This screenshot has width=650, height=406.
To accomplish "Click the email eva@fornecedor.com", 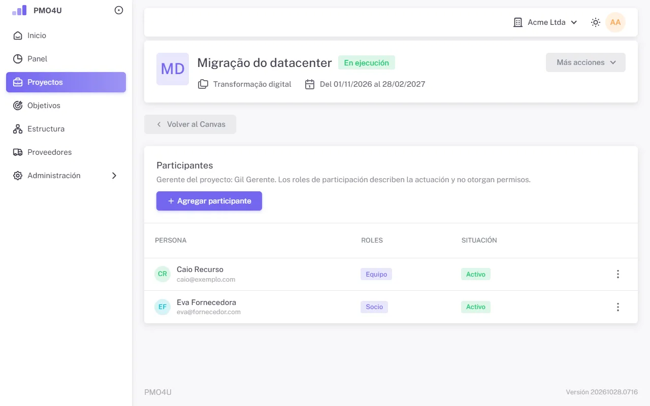I will coord(209,312).
